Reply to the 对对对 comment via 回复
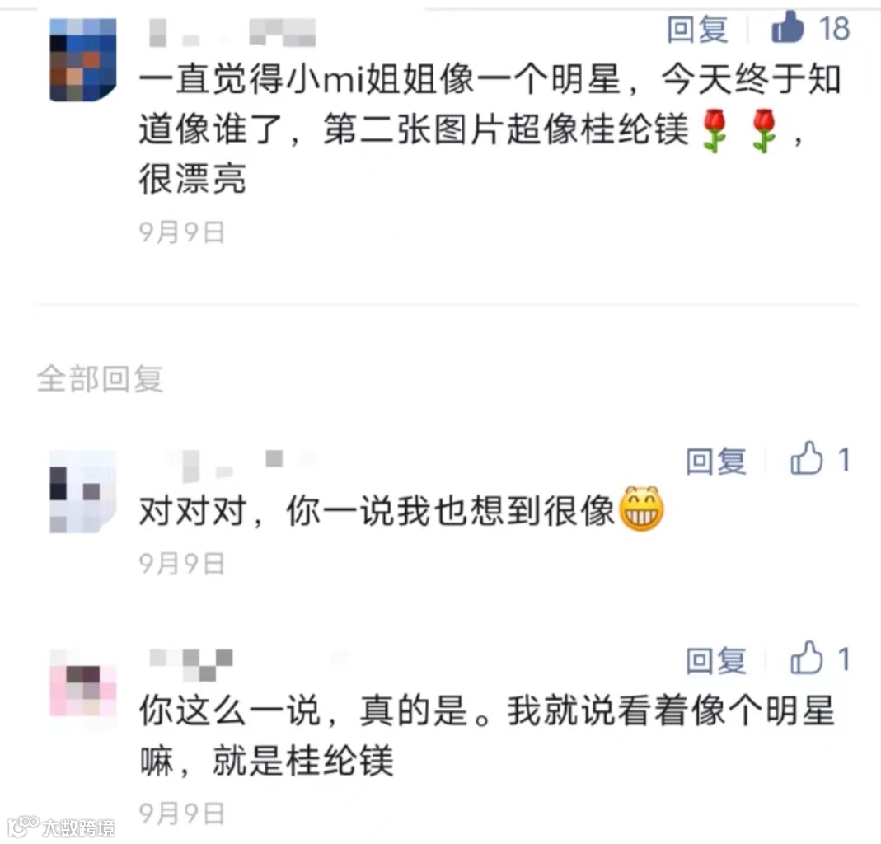The height and width of the screenshot is (844, 881). click(x=716, y=461)
